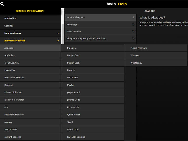Select Luxon Pay payment method

click(30, 70)
